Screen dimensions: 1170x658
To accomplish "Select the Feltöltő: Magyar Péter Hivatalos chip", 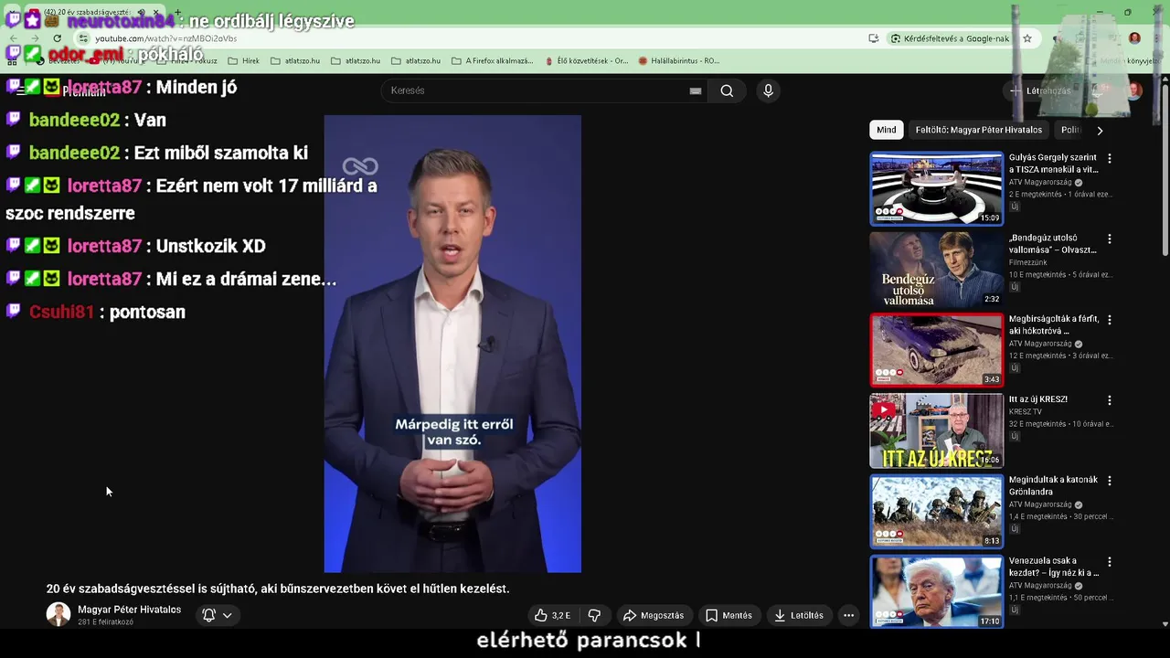I will point(978,130).
